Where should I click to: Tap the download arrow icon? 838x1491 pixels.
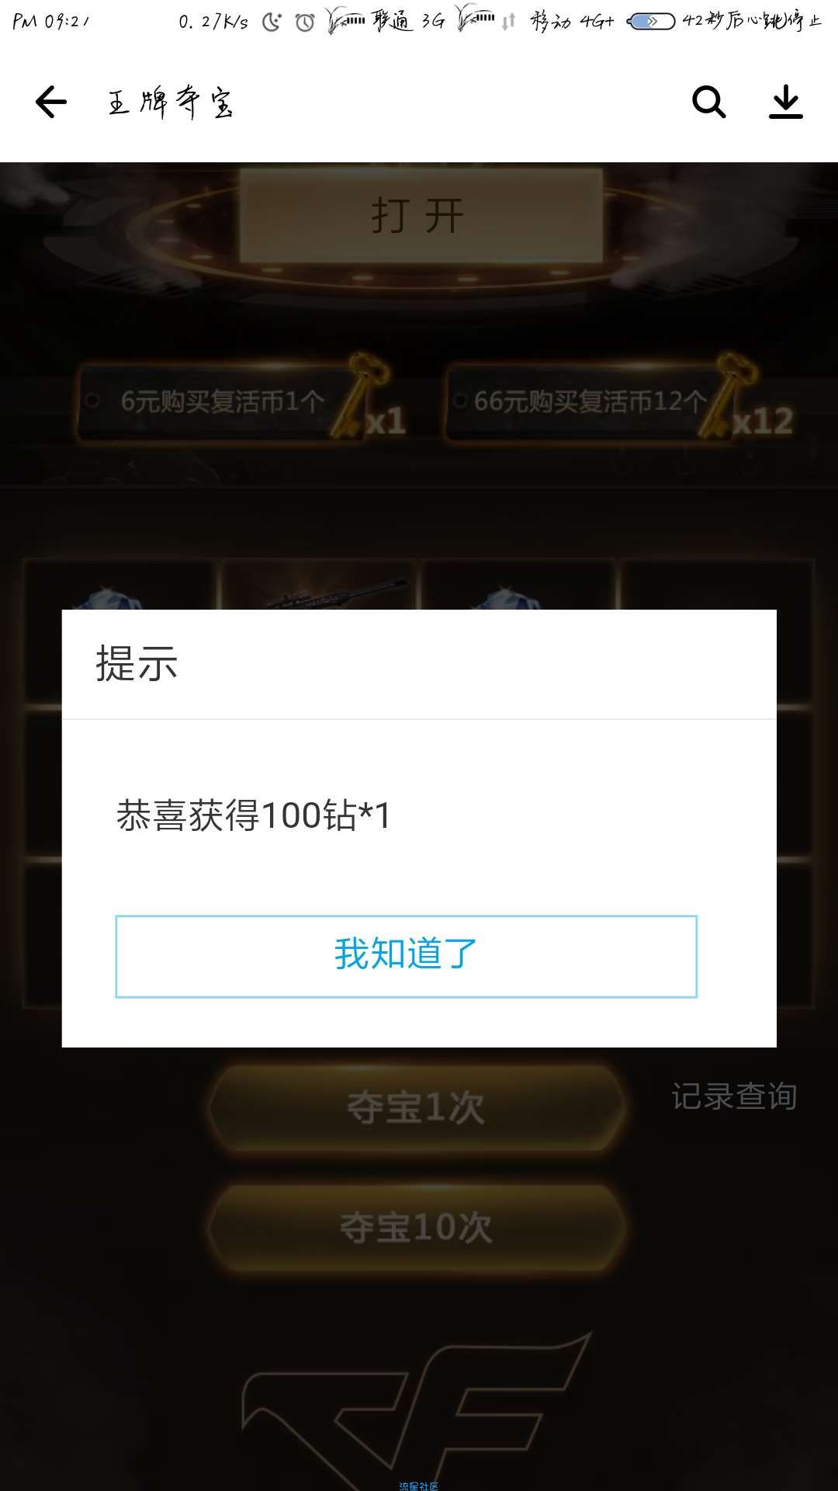[x=785, y=102]
